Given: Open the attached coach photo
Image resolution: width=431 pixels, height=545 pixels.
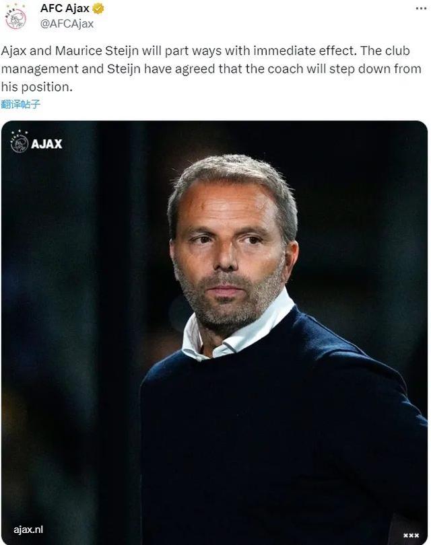Looking at the screenshot, I should [214, 332].
